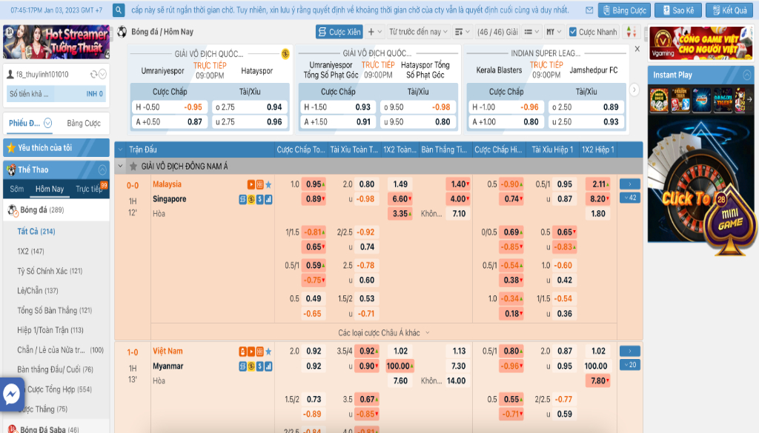Toggle the Cược Nhanh checkbox
The image size is (759, 433).
tap(573, 32)
